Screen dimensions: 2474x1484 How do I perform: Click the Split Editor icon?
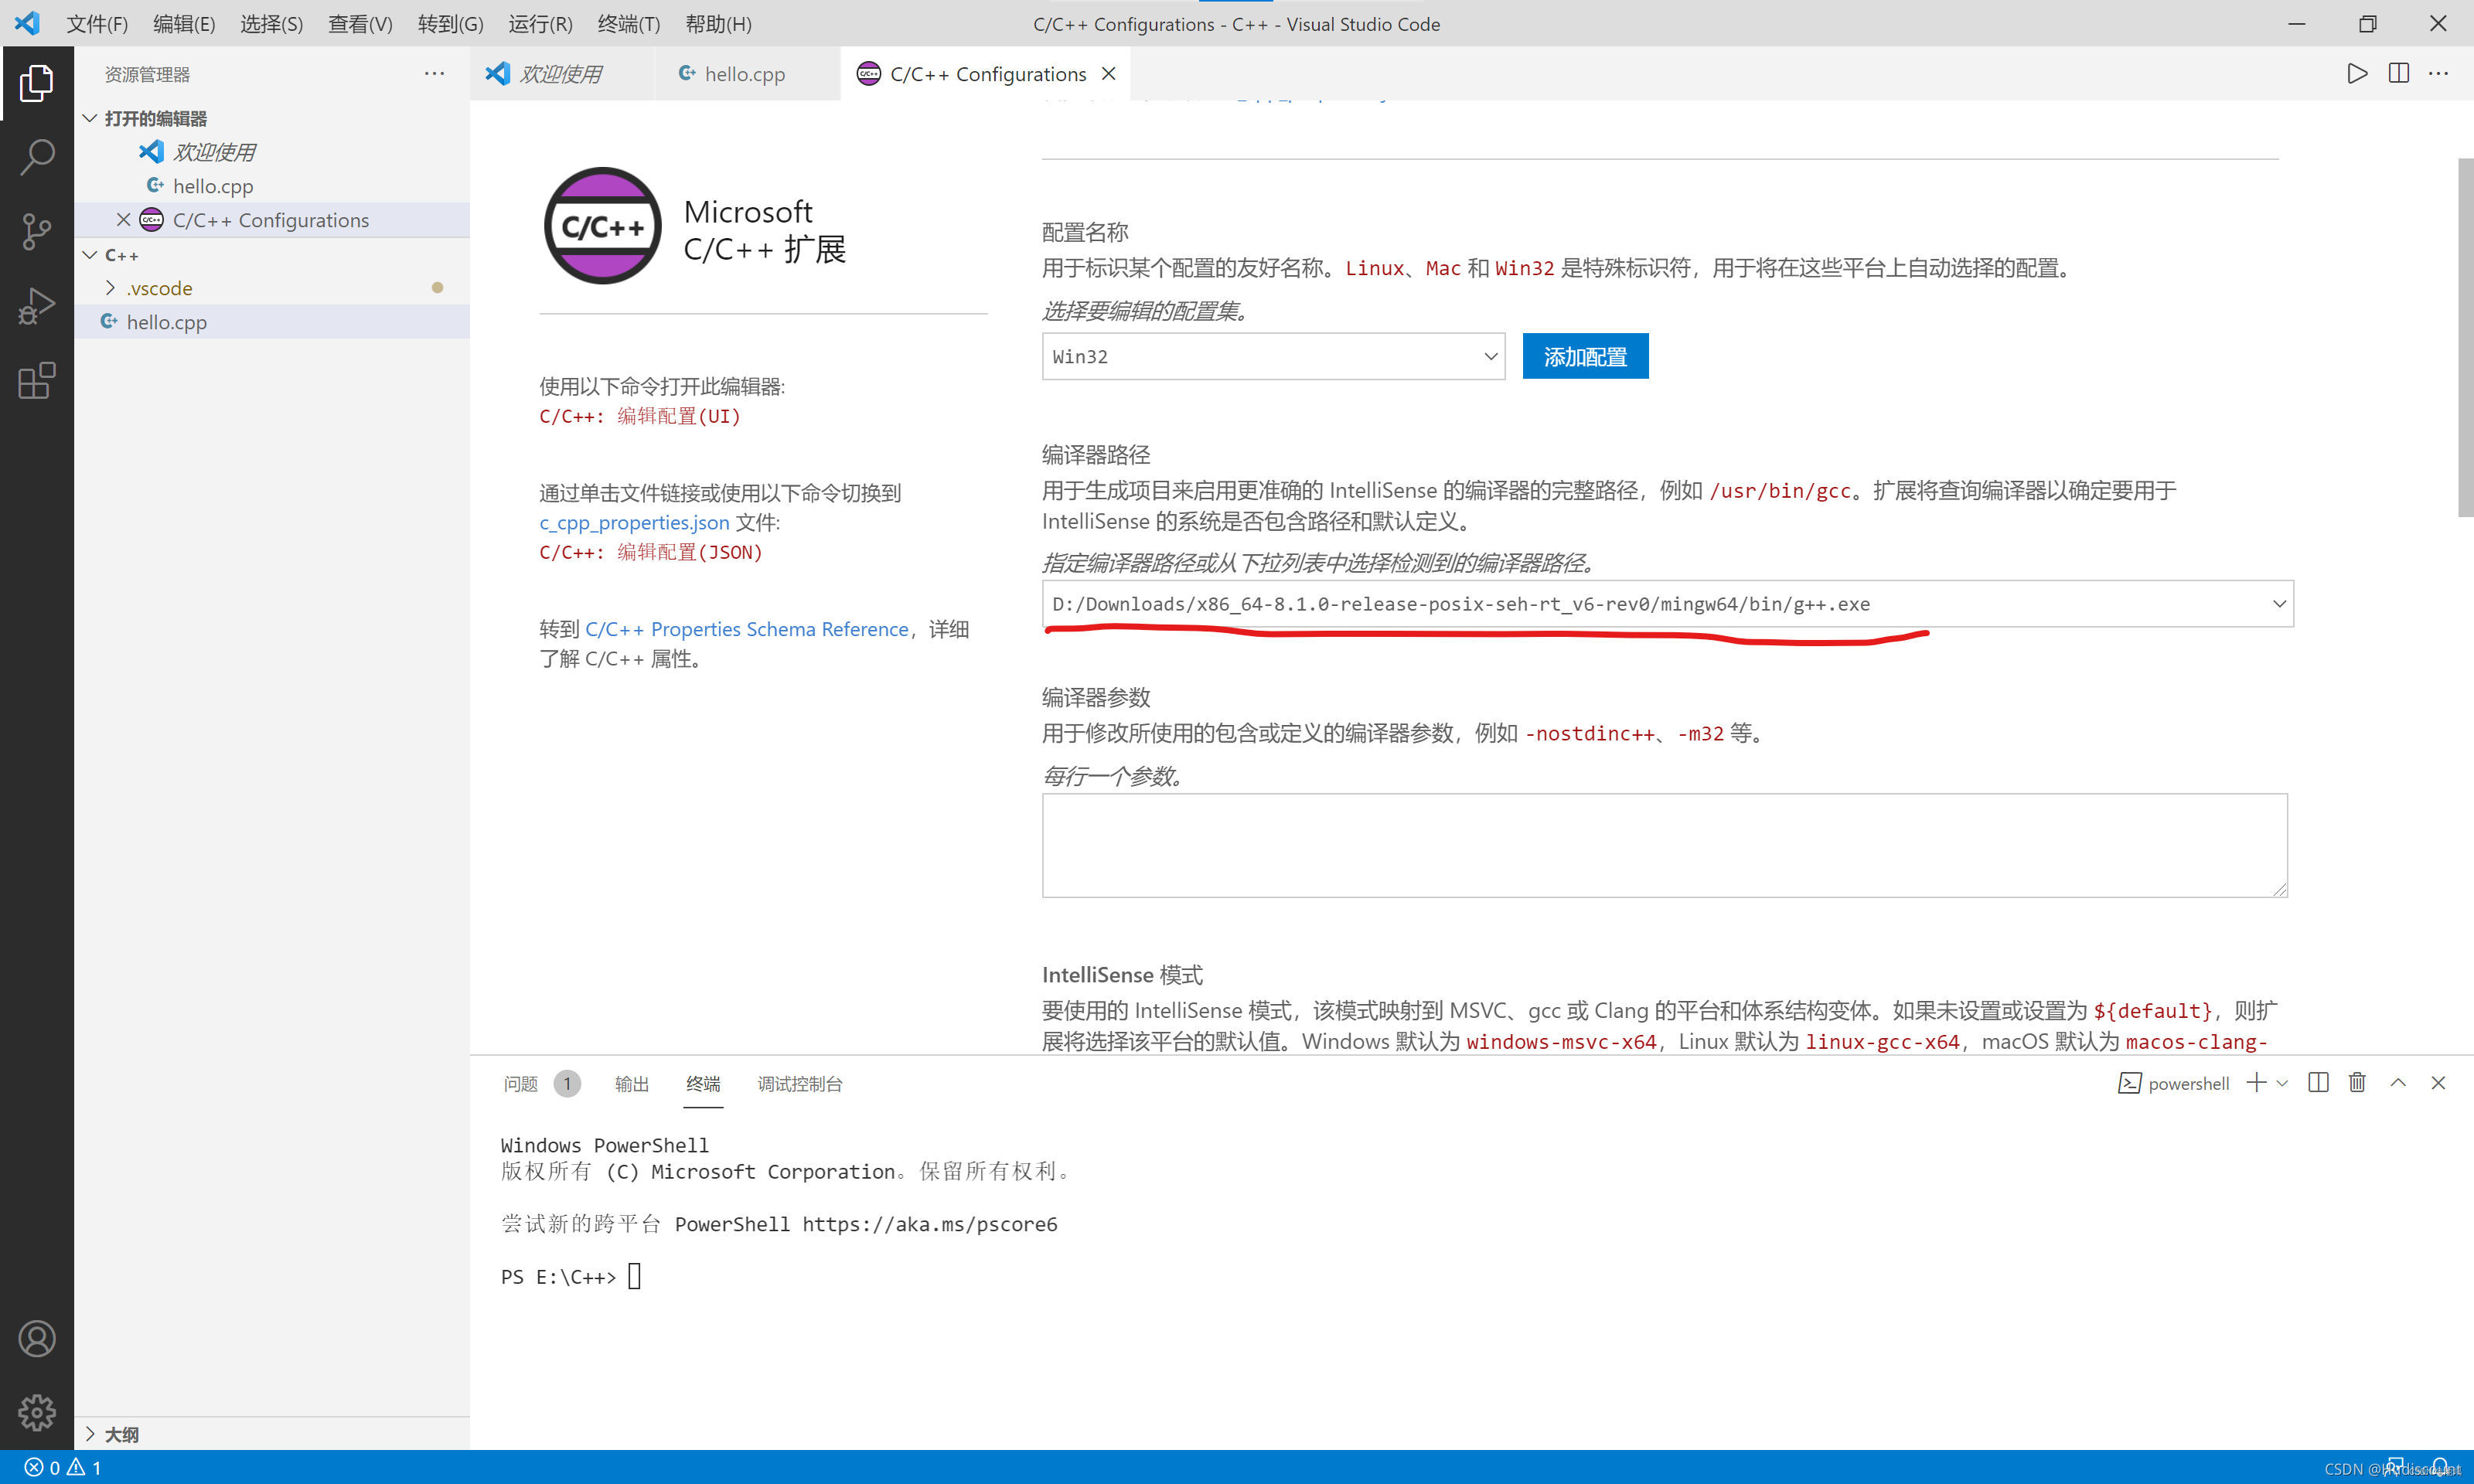point(2398,73)
